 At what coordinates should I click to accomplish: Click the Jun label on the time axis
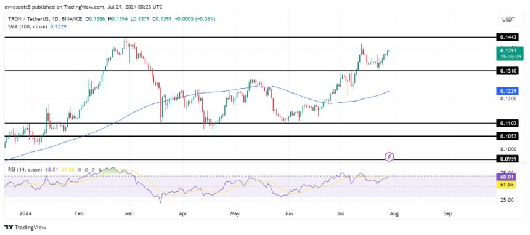point(288,213)
